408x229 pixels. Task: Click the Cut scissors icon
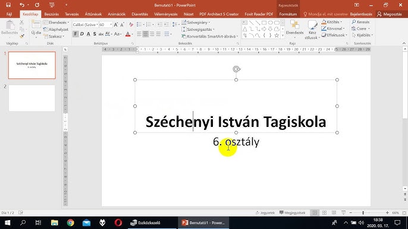click(22, 23)
